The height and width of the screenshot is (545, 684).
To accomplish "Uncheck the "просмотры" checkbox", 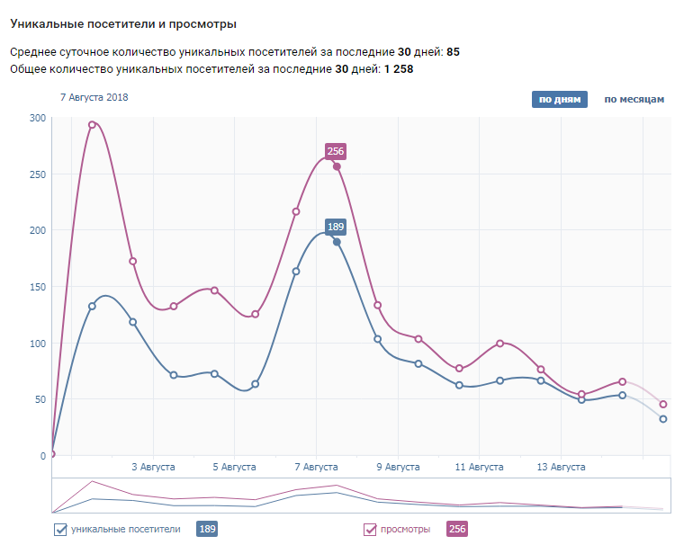I will point(370,529).
